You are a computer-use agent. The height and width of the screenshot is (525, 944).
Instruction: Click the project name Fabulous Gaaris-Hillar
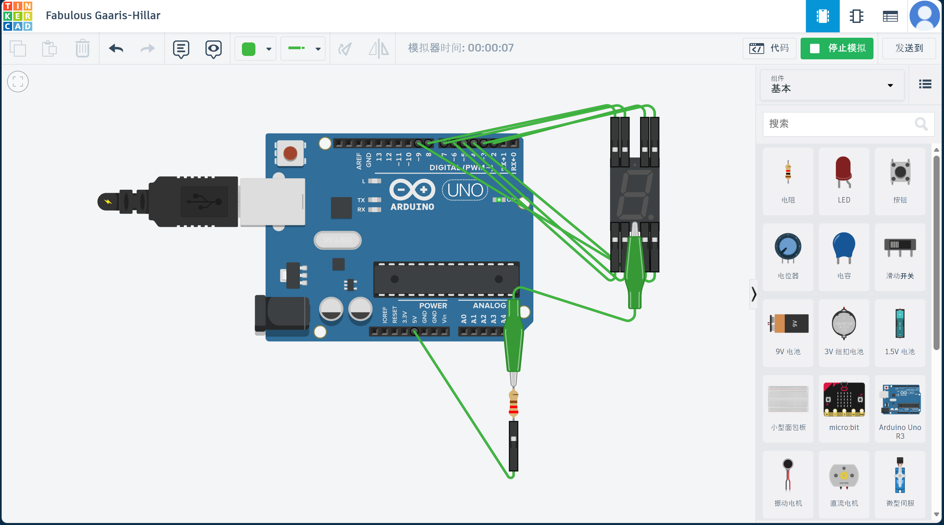(x=103, y=16)
